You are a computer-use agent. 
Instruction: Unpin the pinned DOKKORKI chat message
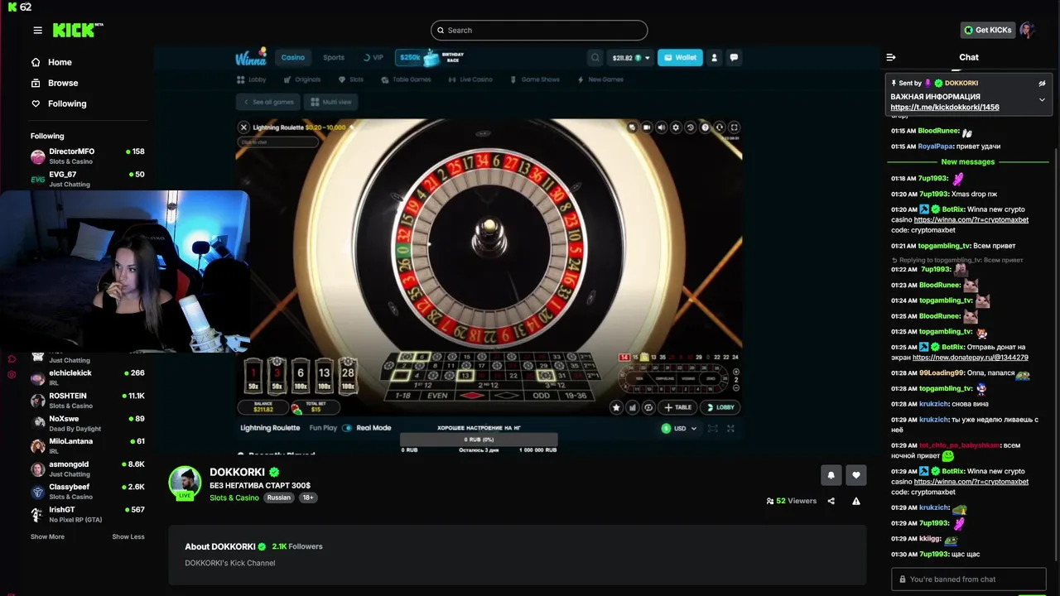1042,84
